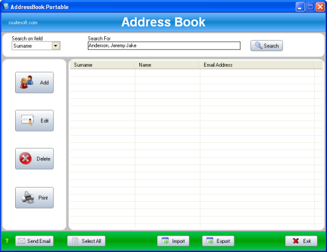327x252 pixels.
Task: Click the Search button
Action: (x=266, y=45)
